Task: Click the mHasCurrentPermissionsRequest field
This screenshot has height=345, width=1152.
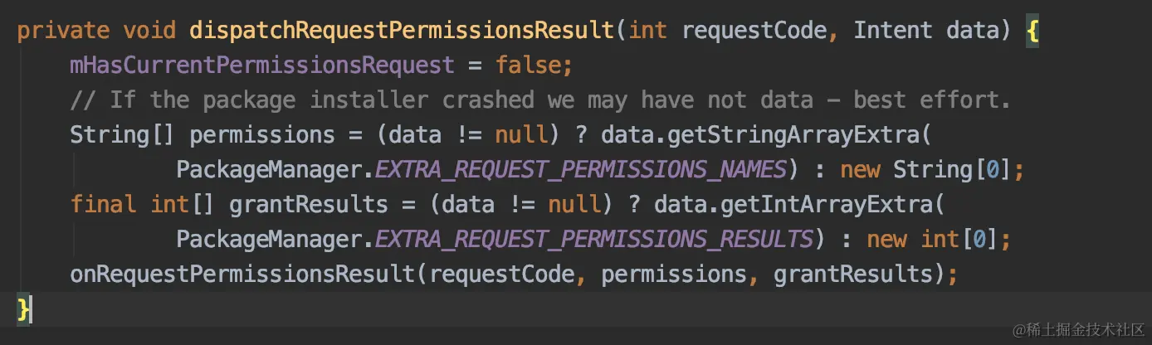Action: click(261, 65)
